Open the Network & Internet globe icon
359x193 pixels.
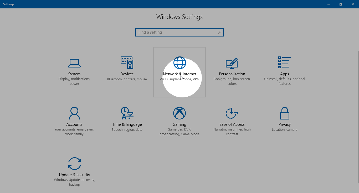pyautogui.click(x=179, y=63)
